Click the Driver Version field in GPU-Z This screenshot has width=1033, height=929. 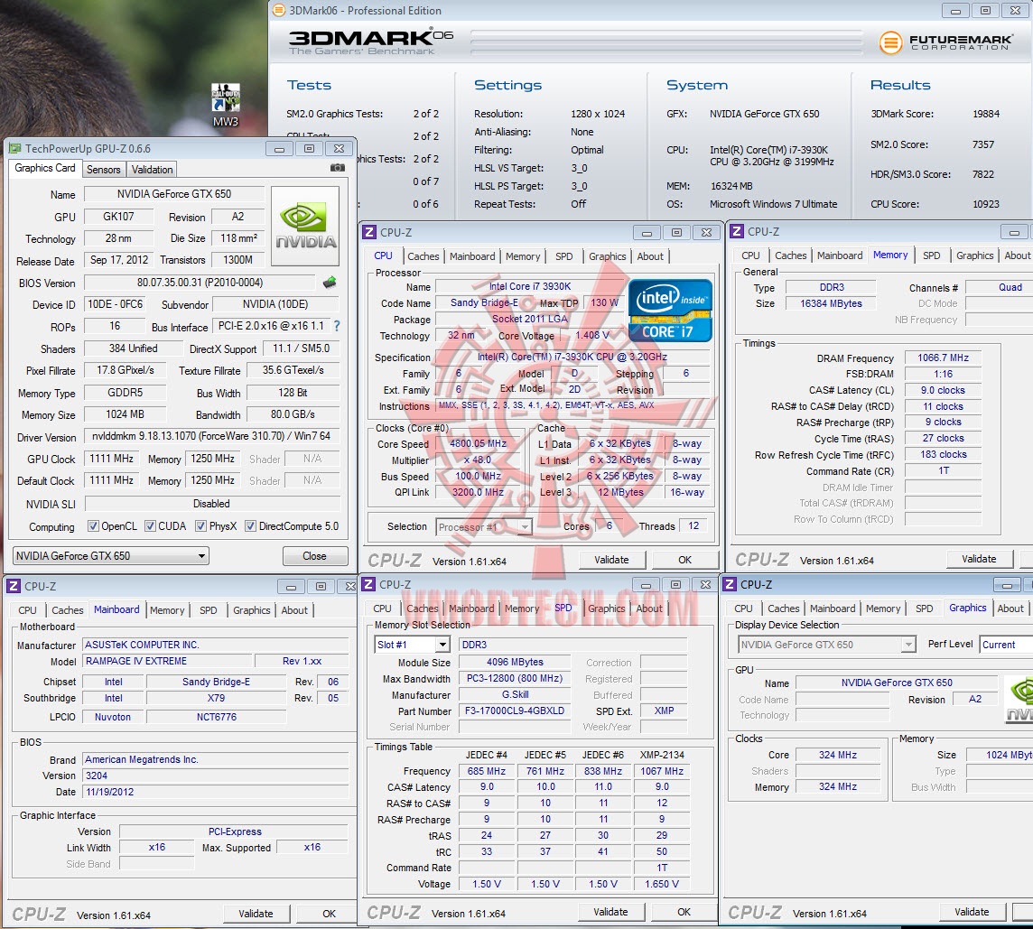click(211, 436)
